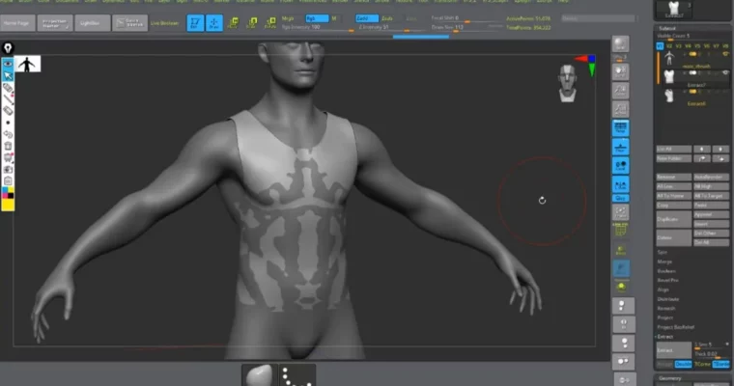This screenshot has width=734, height=386.
Task: Click the Home Page button
Action: click(x=17, y=23)
